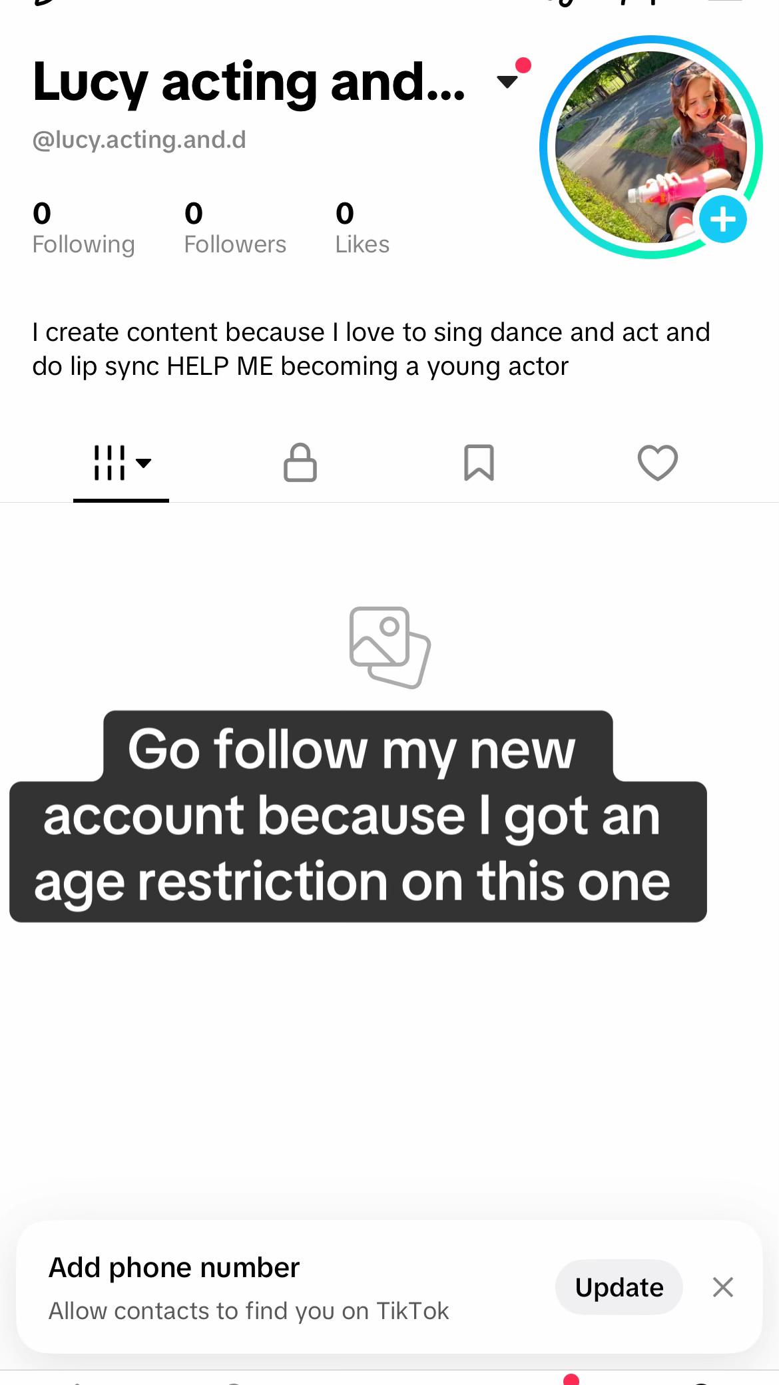Tap the @lucy.acting.and.d username

pyautogui.click(x=139, y=140)
